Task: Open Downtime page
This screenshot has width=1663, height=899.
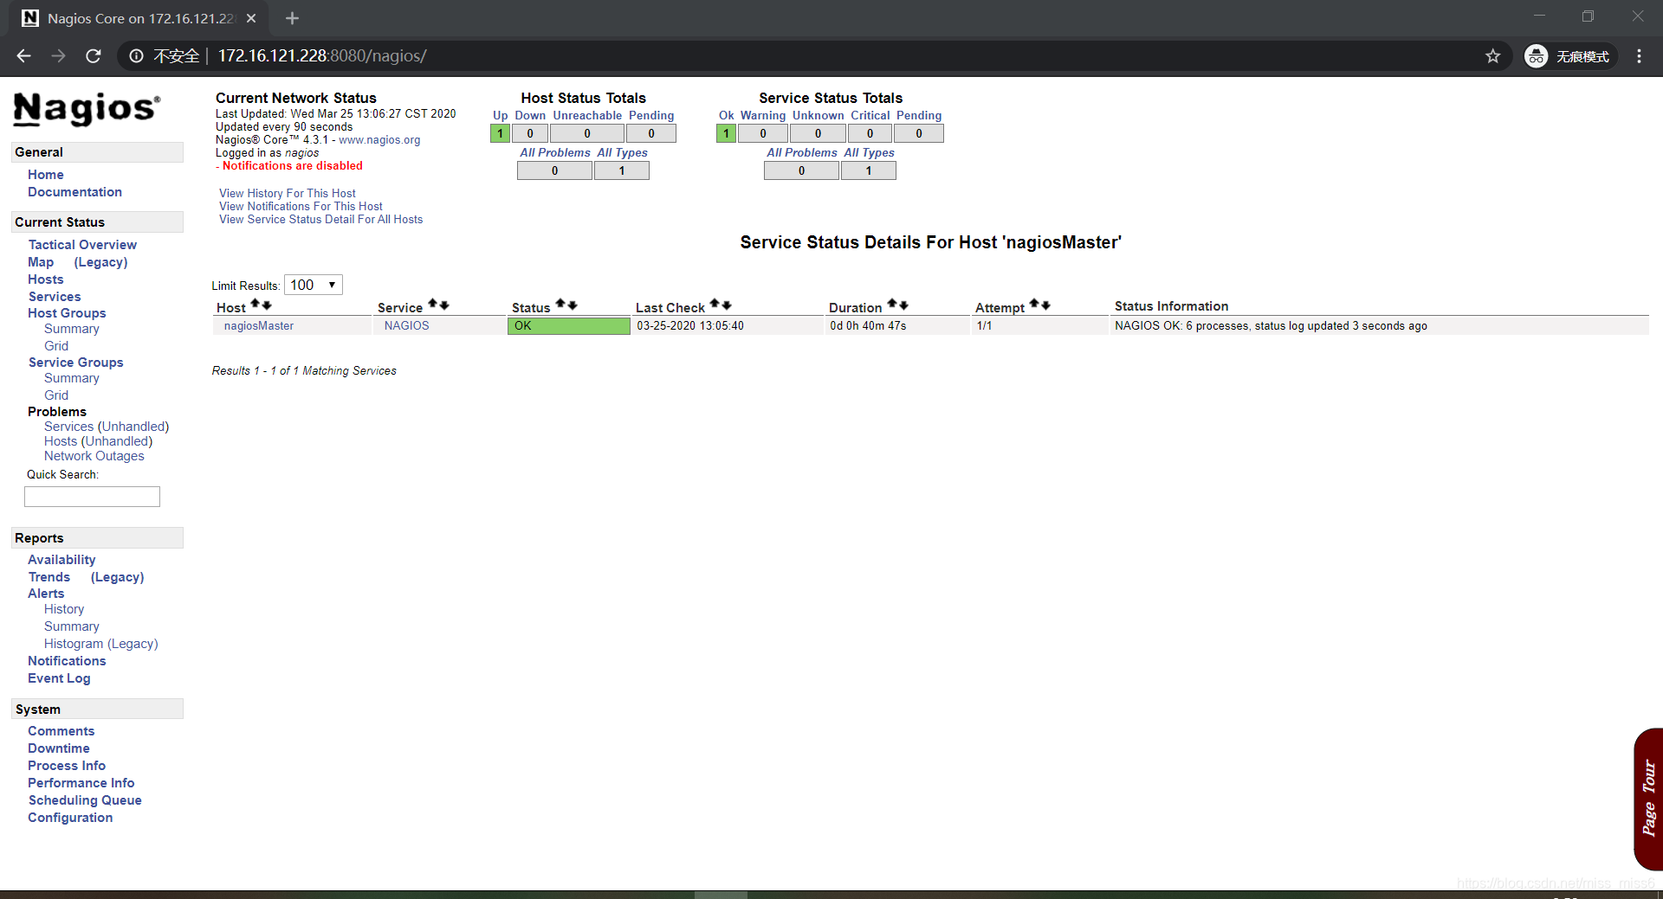Action: 59,748
